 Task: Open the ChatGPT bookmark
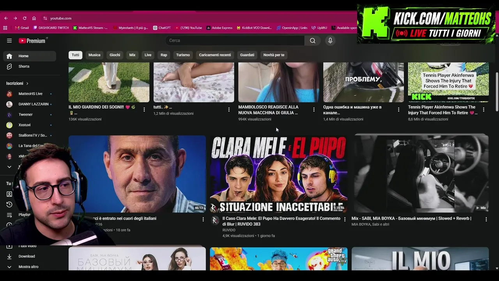[162, 28]
